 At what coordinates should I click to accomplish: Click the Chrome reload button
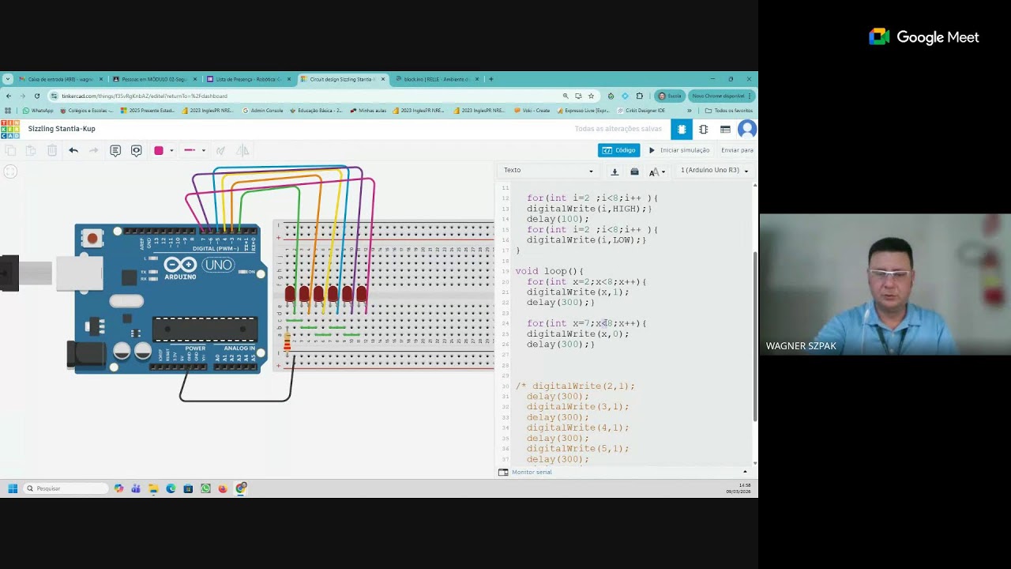[x=36, y=96]
